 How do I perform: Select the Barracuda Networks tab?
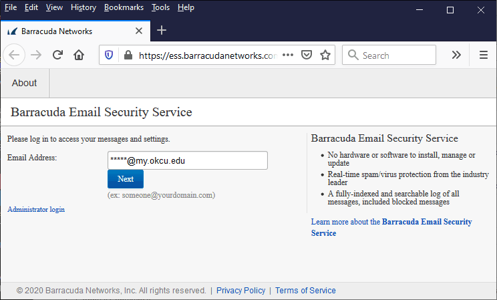(x=75, y=31)
